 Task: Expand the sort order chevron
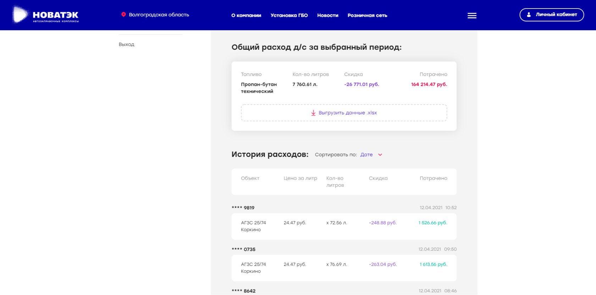click(x=380, y=155)
